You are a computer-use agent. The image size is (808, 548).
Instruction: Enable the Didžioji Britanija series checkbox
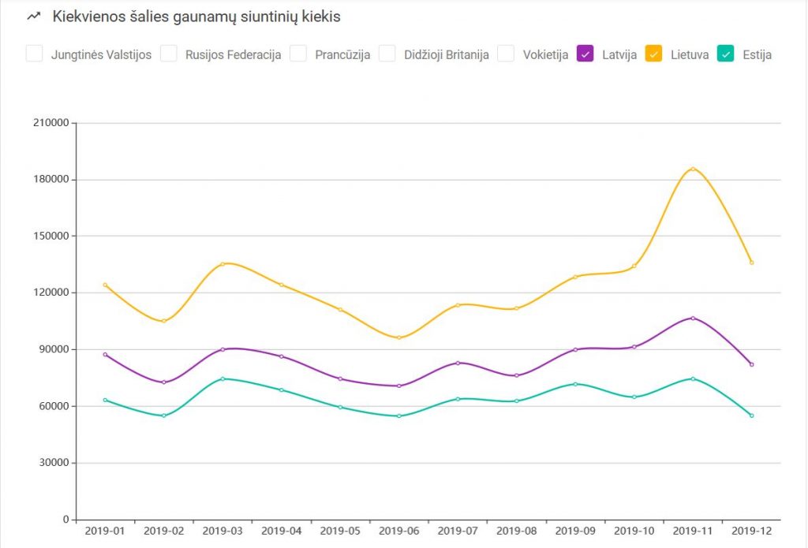[387, 54]
